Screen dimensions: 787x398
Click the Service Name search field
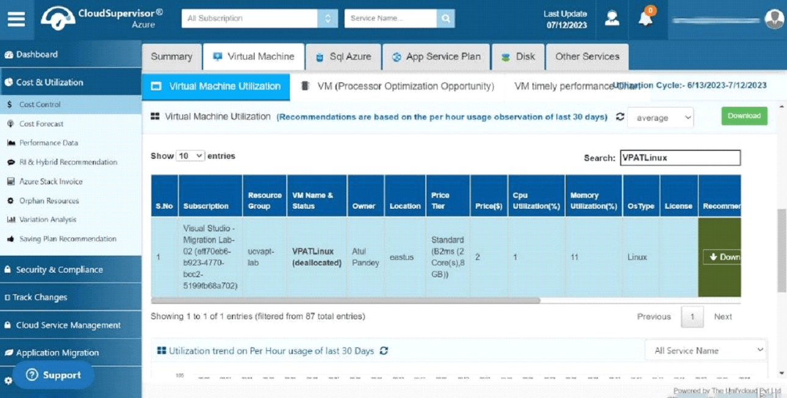[x=390, y=18]
